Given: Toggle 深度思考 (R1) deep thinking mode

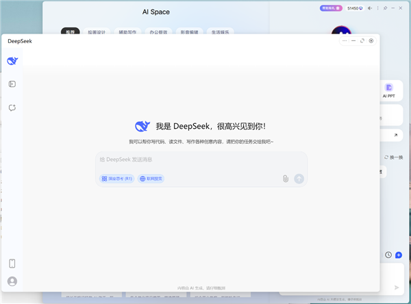Looking at the screenshot, I should (x=116, y=179).
